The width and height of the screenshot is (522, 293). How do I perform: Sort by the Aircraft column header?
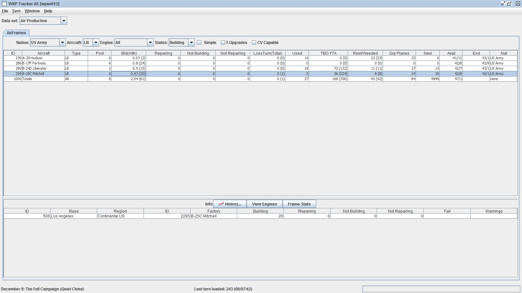(x=43, y=53)
